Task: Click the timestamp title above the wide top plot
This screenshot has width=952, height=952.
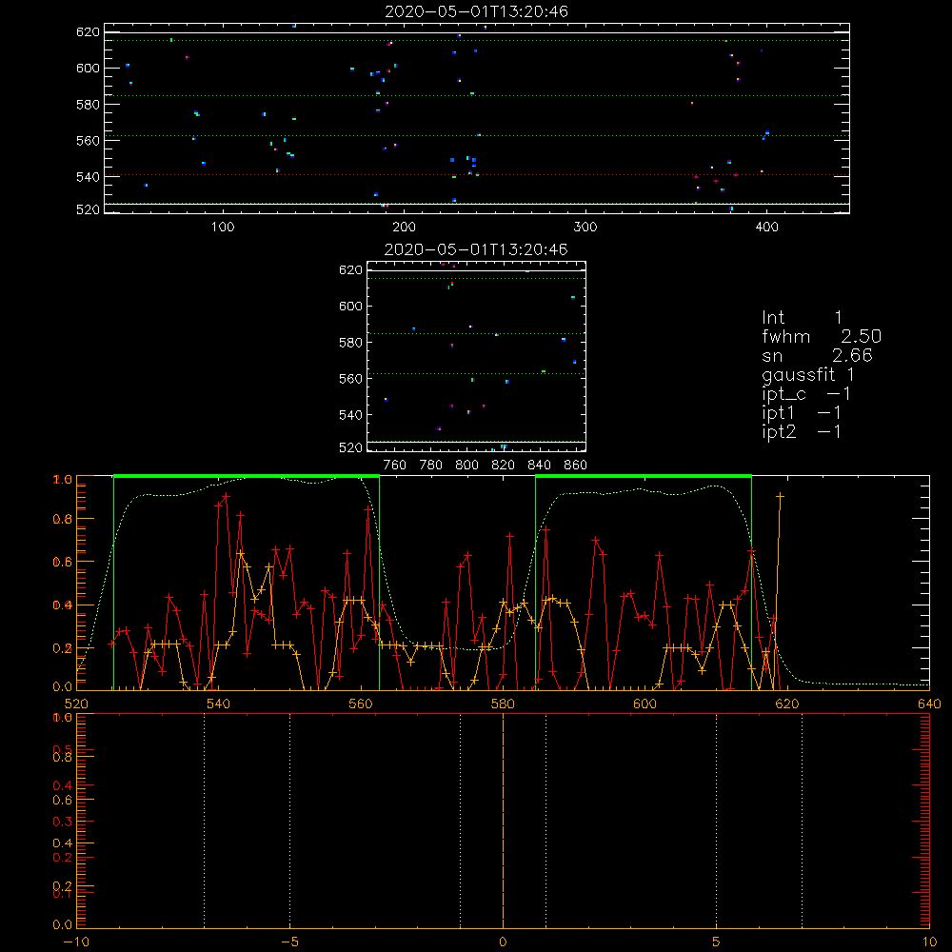Action: point(476,11)
